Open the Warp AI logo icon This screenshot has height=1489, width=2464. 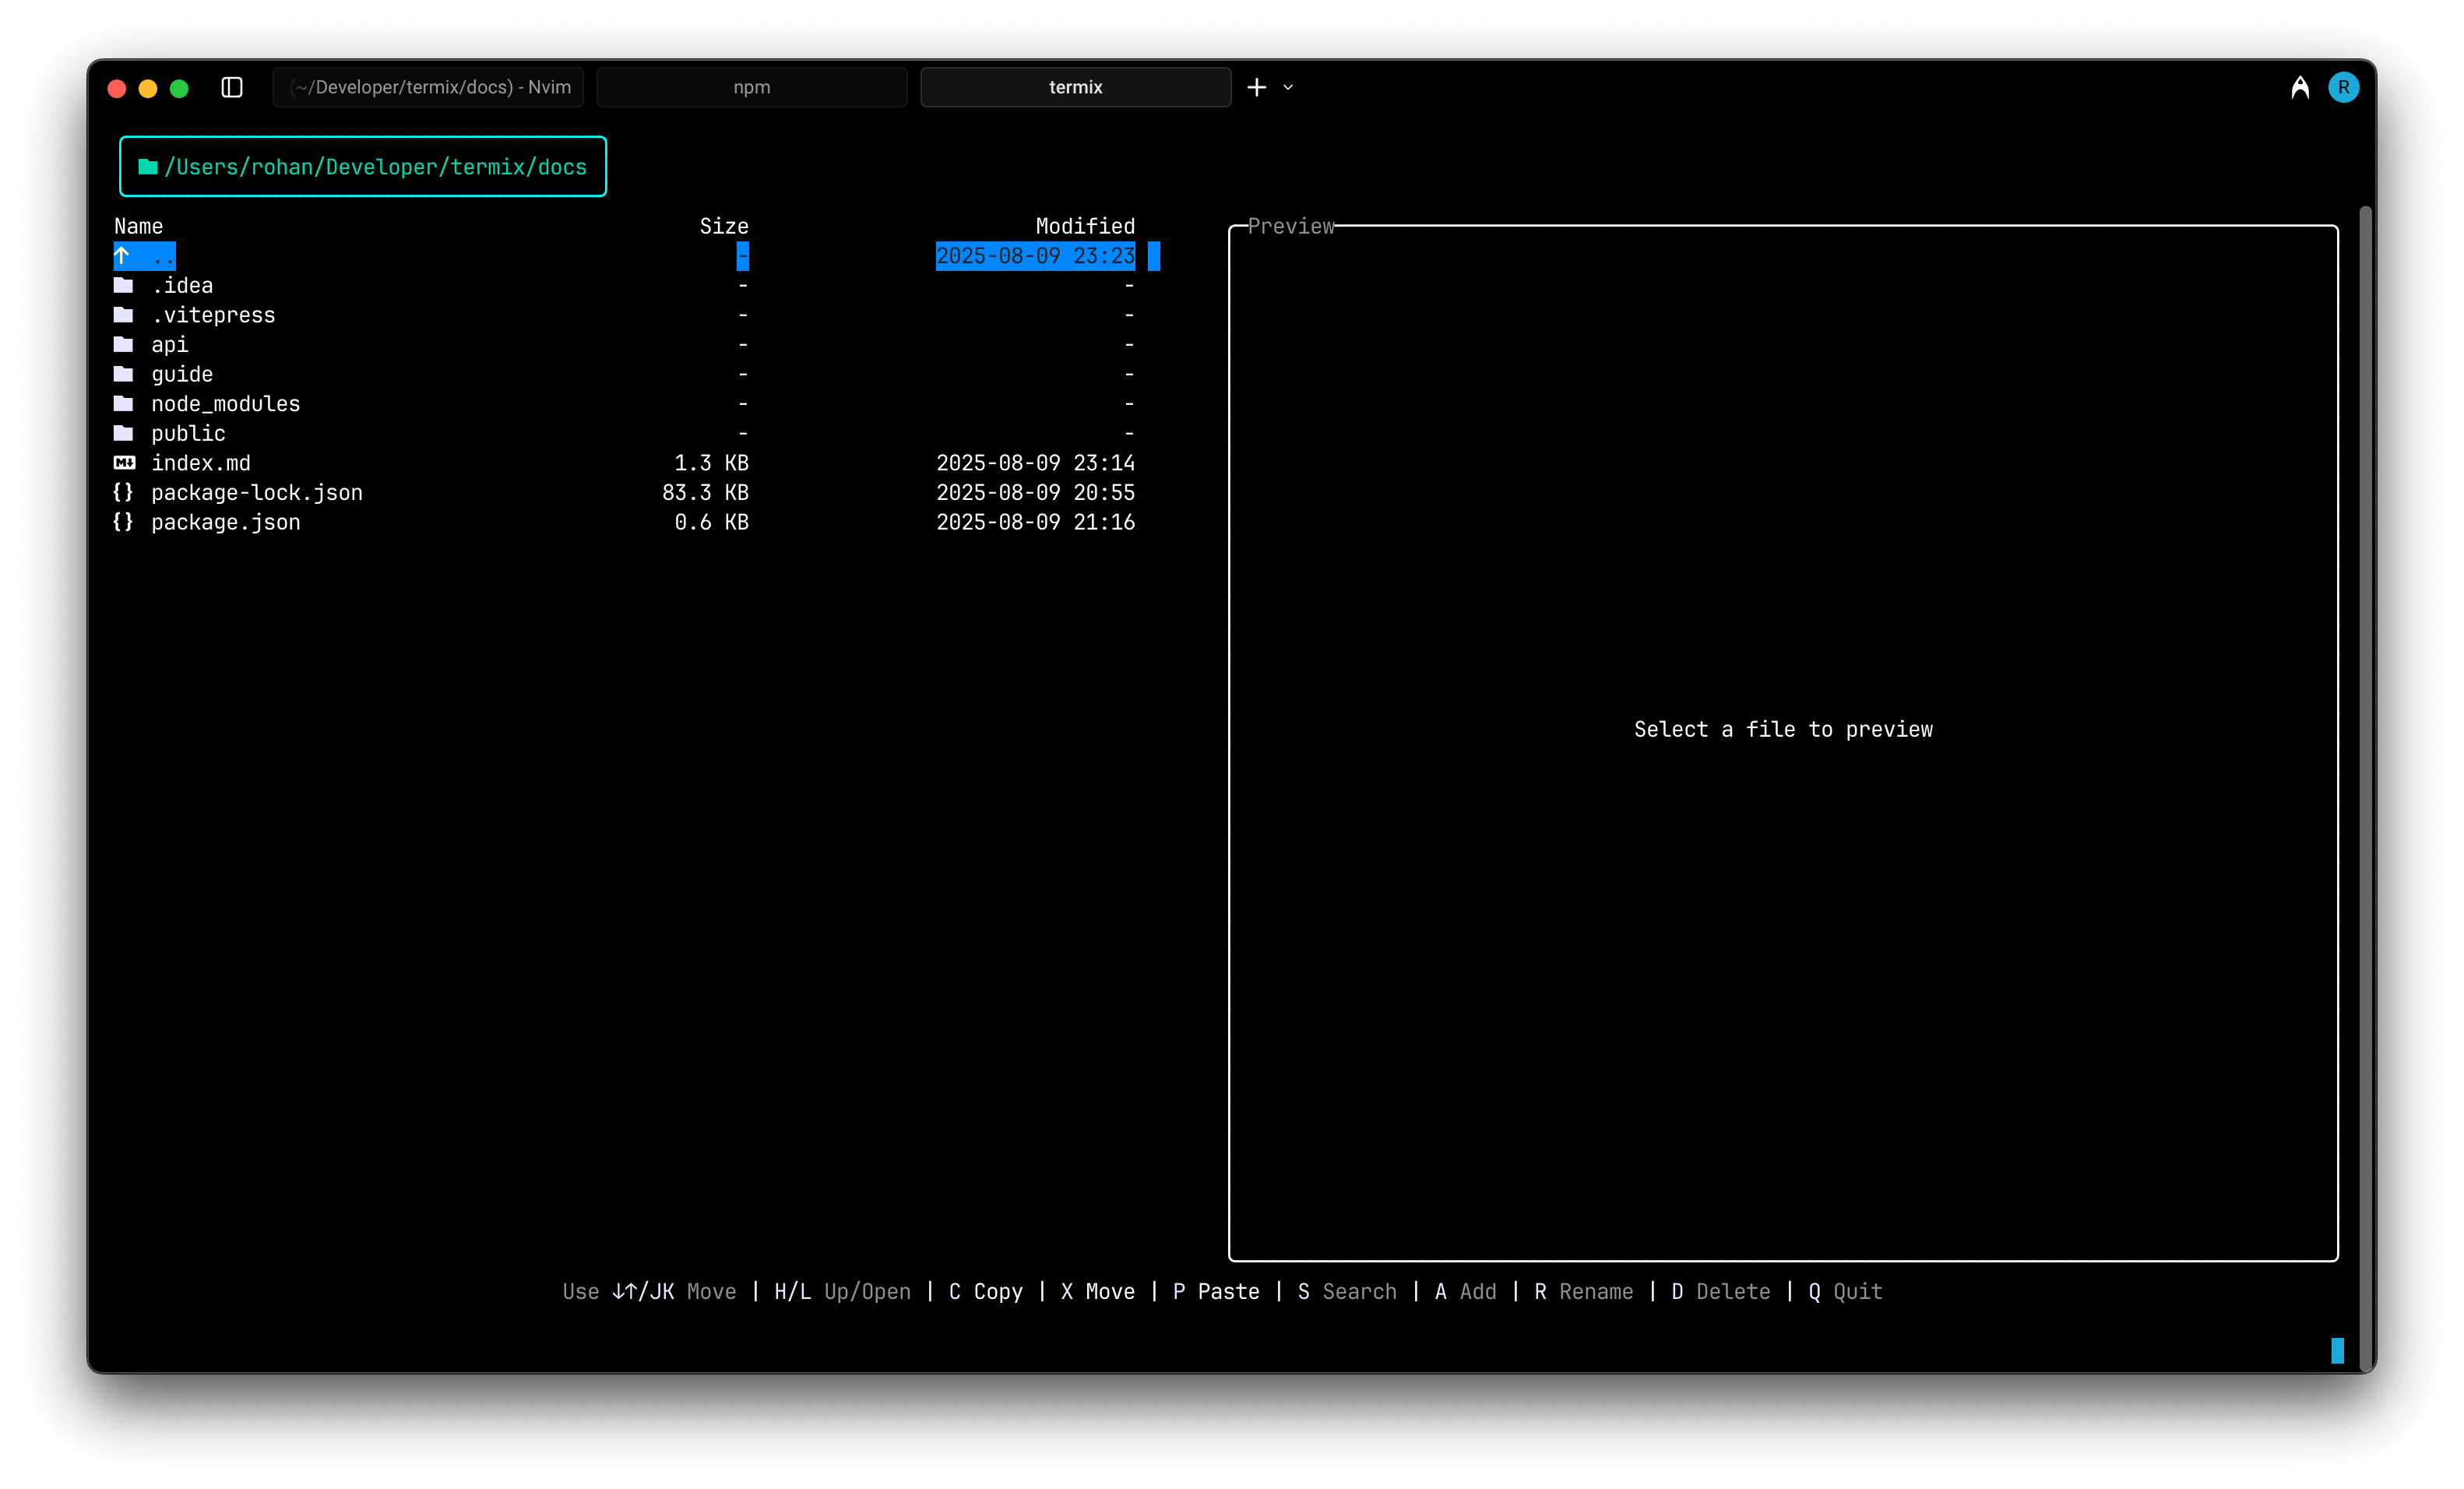tap(2299, 87)
